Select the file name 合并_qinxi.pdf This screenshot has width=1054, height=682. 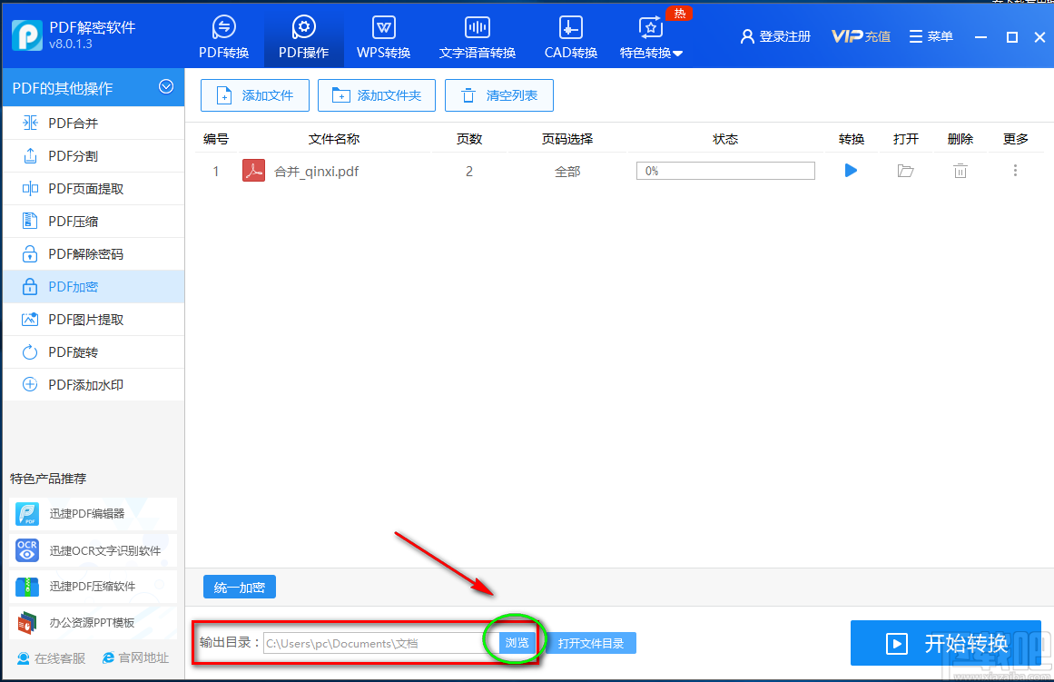coord(317,172)
